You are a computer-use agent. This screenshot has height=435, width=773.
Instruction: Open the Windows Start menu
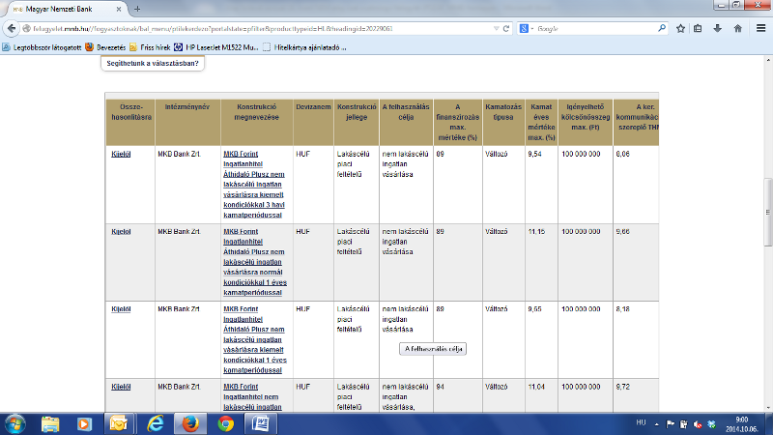14,424
